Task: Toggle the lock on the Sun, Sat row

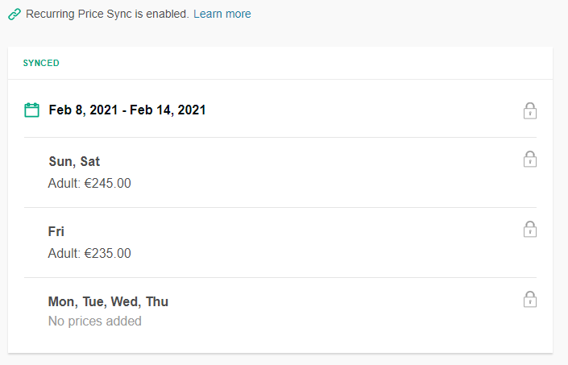Action: point(530,160)
